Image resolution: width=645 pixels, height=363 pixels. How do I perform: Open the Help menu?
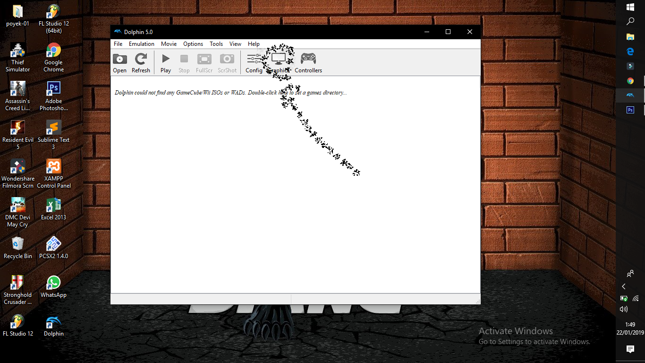pyautogui.click(x=254, y=44)
